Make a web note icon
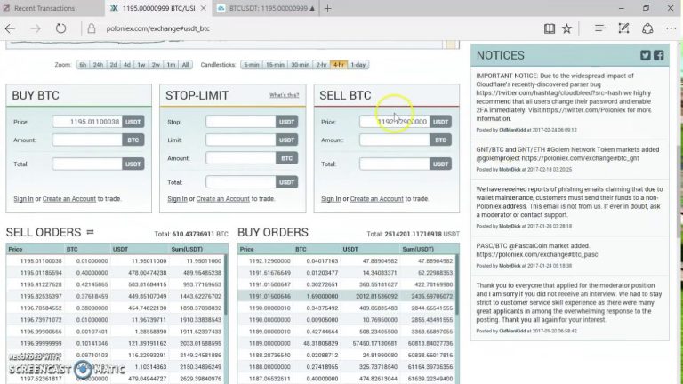Viewport: 683px width, 384px height. coord(623,28)
